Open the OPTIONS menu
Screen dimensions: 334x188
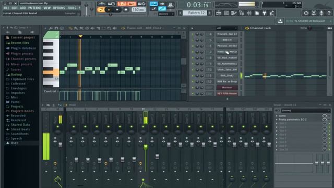(59, 8)
